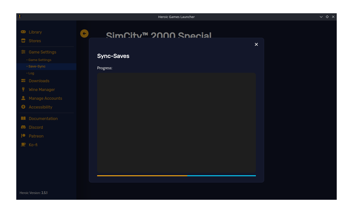Open the Log section under Game Settings
Screen dimensions: 353x219
(x=31, y=73)
